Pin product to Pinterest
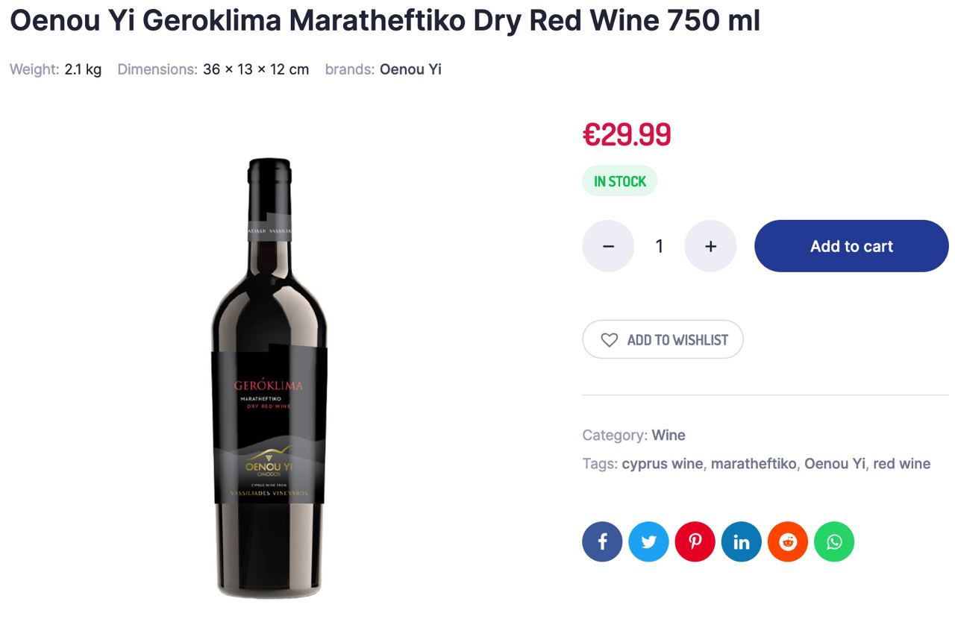Screen dimensions: 955x619 [695, 541]
